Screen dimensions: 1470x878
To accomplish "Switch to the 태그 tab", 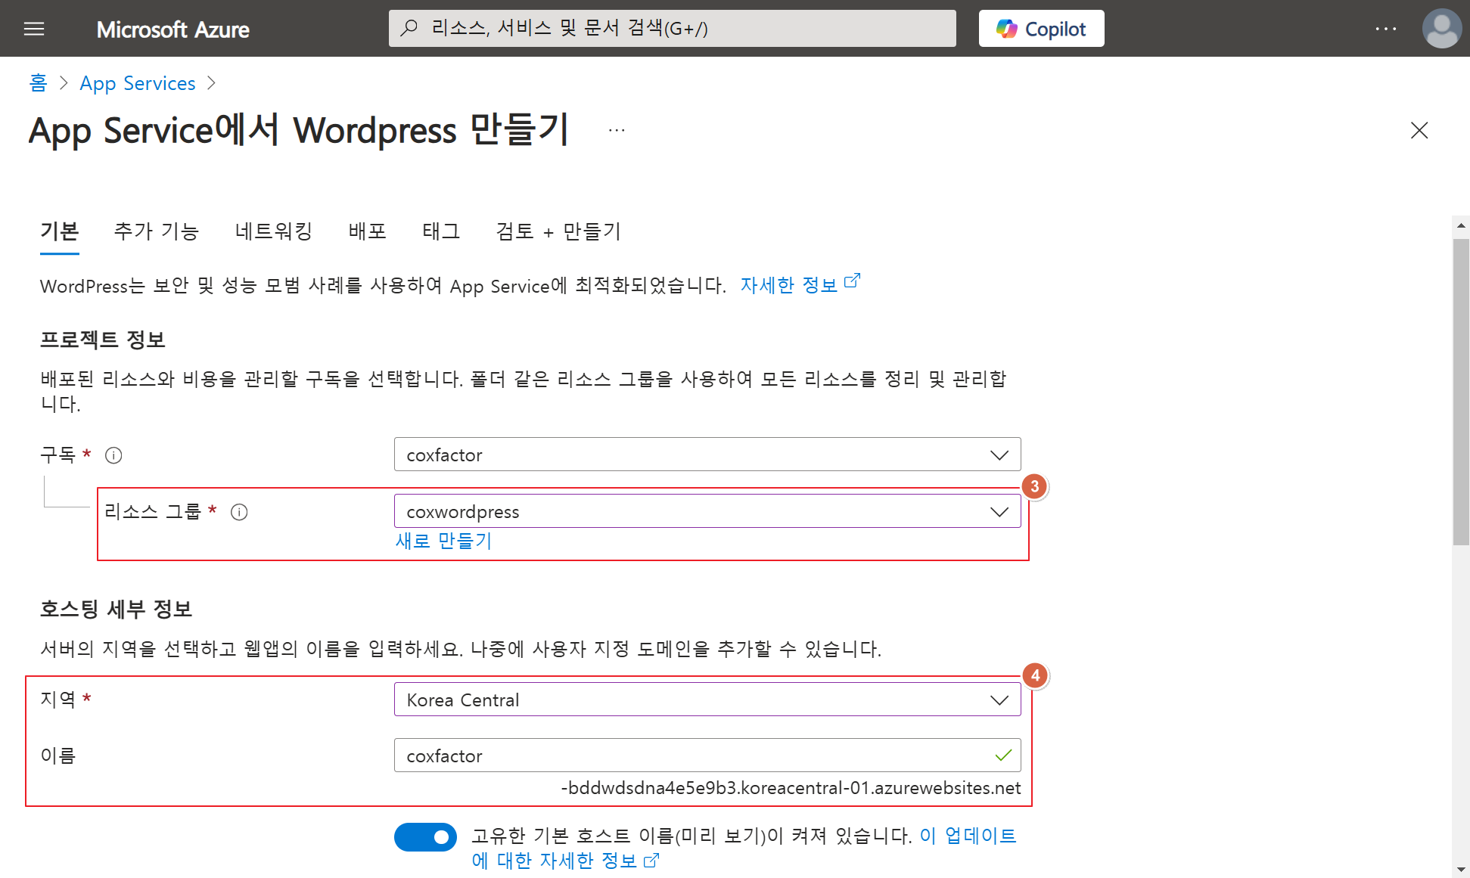I will click(441, 231).
